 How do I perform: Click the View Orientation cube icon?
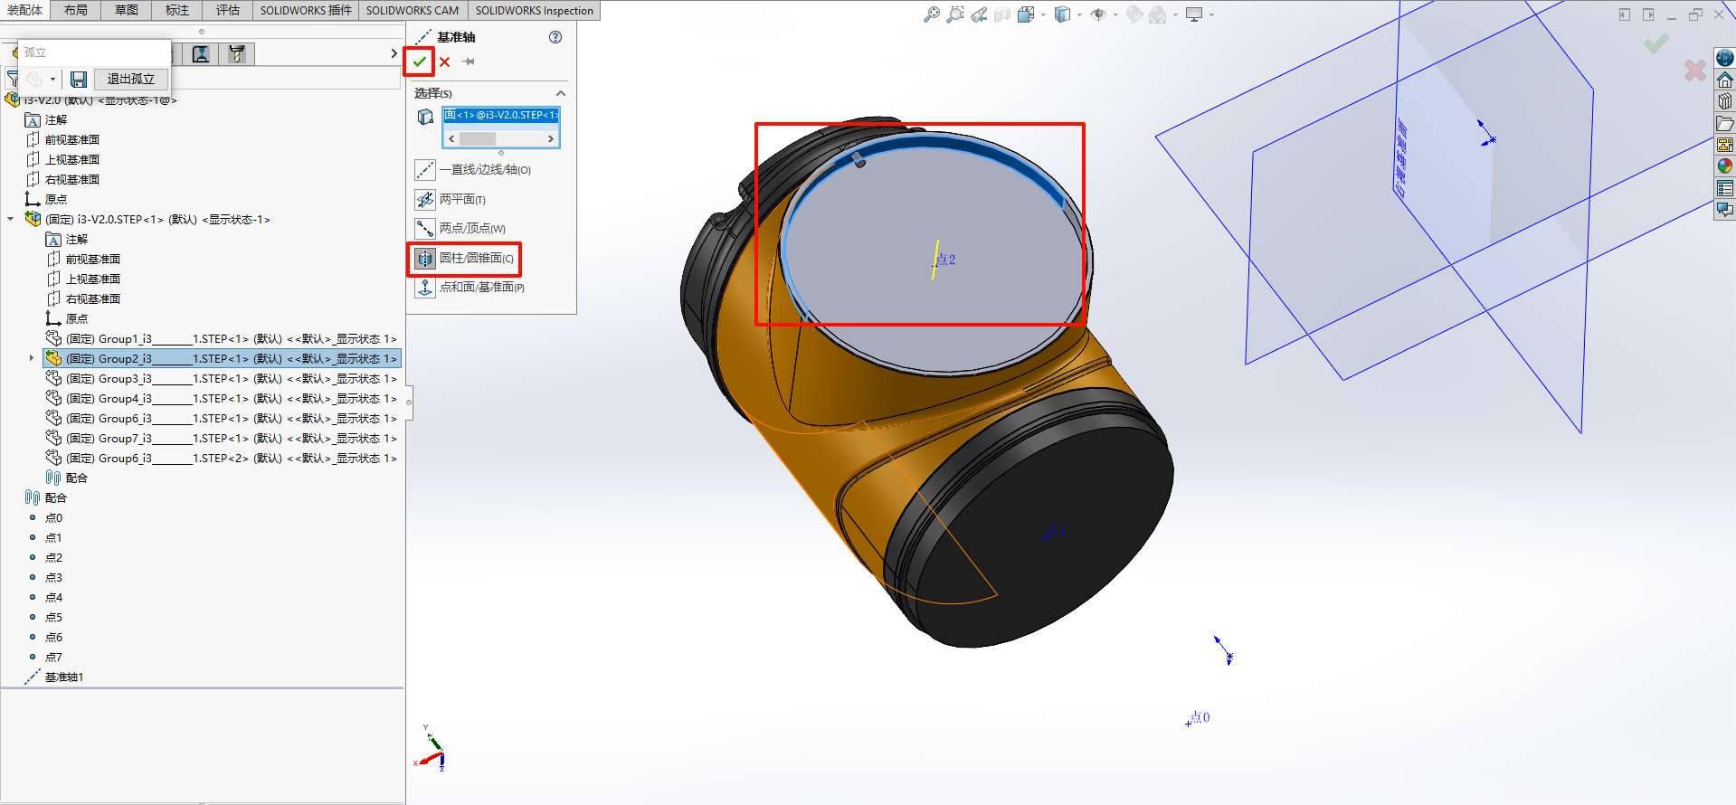[x=1025, y=14]
